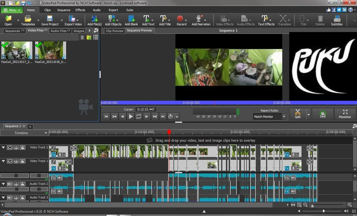
Task: Switch bin list view mode icon
Action: pos(96,37)
